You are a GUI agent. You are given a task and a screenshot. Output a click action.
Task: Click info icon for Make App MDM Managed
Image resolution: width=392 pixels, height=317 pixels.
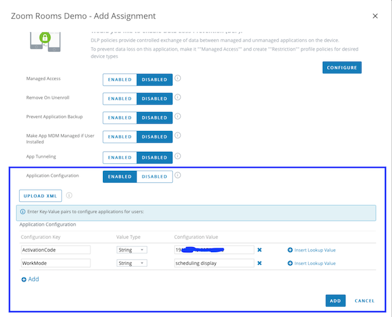tap(178, 135)
